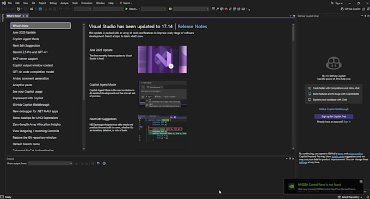The height and width of the screenshot is (199, 370).
Task: Click the open folder toolbar icon
Action: point(32,9)
